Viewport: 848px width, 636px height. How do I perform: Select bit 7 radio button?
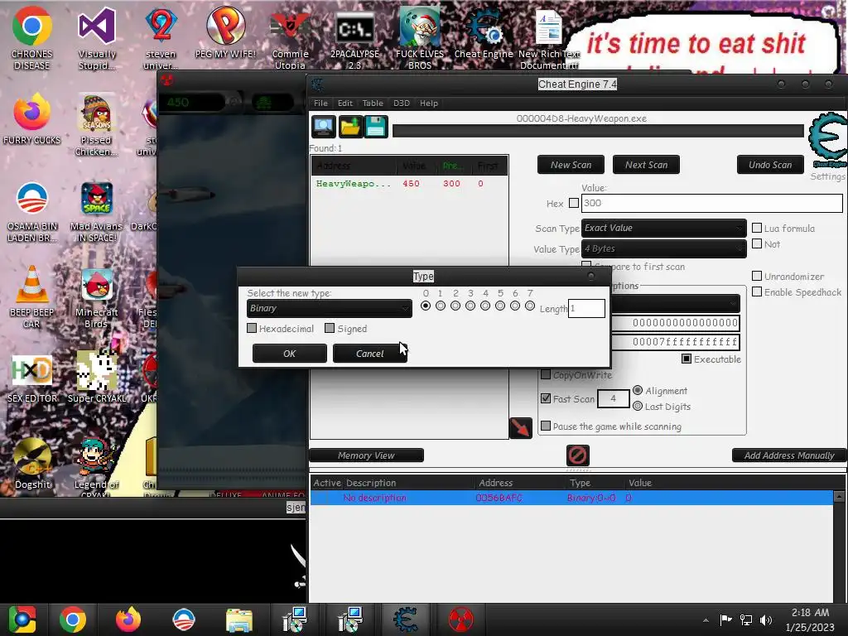(530, 306)
